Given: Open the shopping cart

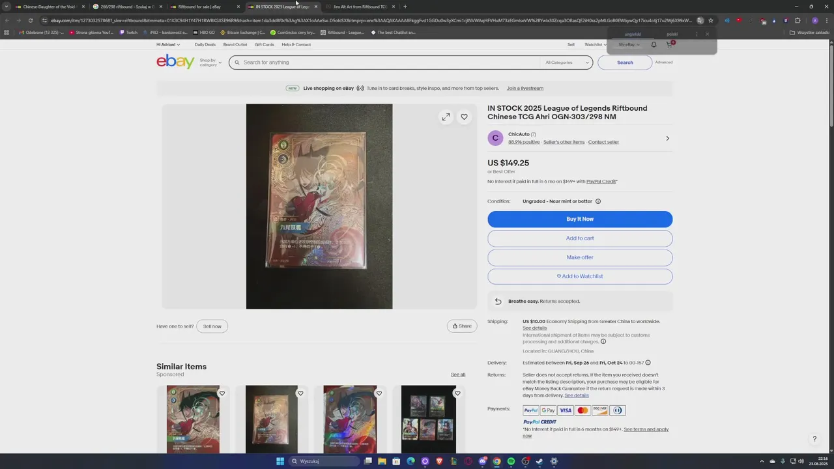Looking at the screenshot, I should [669, 44].
